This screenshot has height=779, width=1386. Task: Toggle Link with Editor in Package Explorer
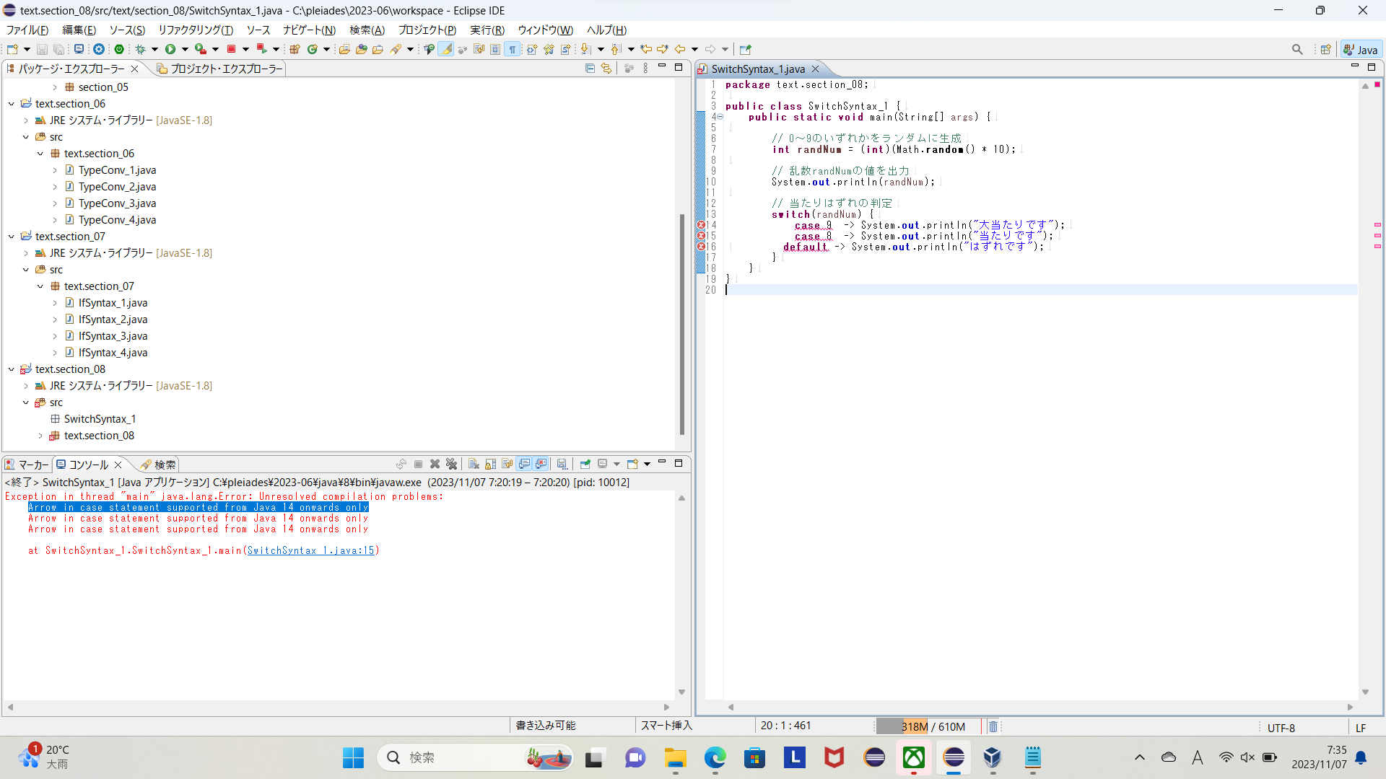606,68
